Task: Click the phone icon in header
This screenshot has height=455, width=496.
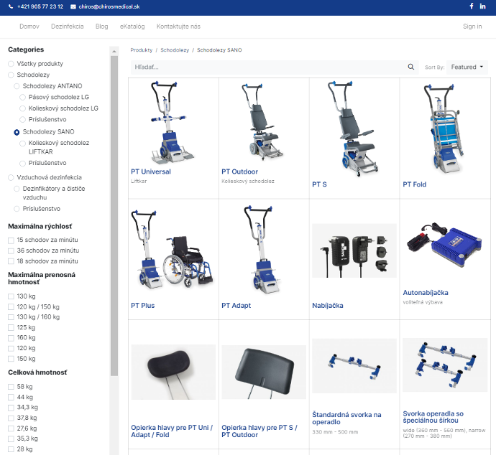Action: tap(11, 6)
